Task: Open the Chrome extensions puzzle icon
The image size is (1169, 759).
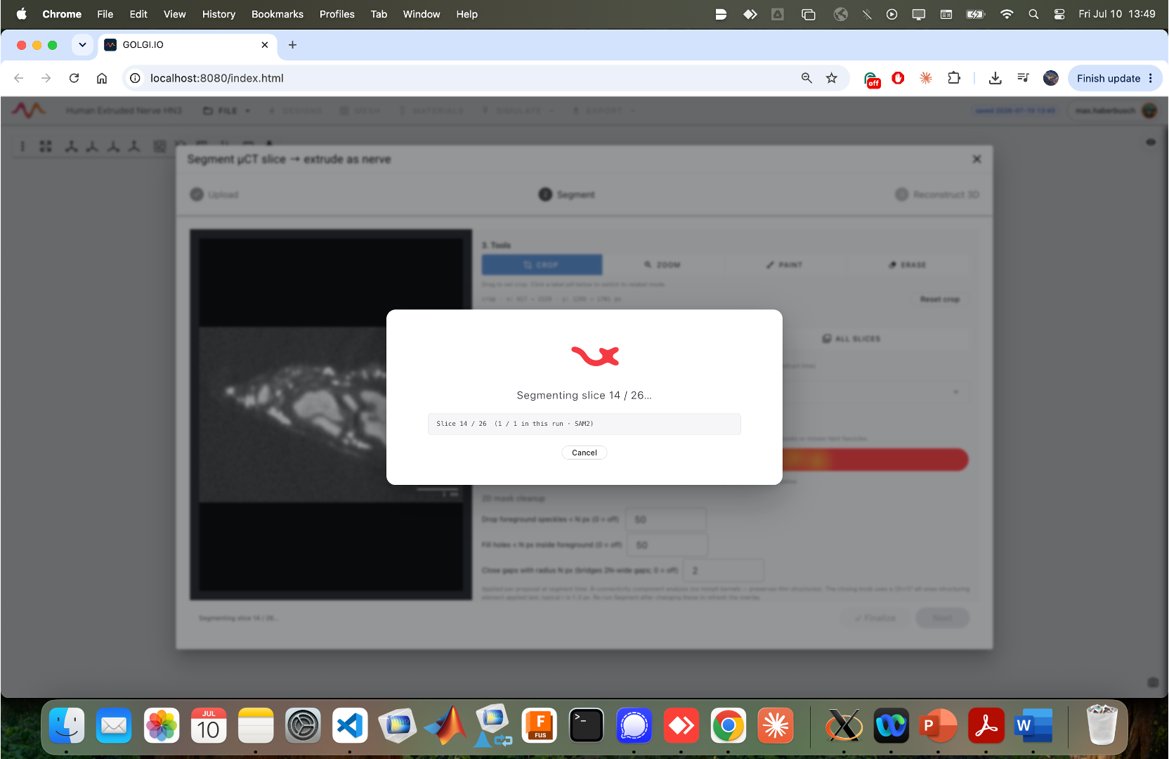Action: coord(954,78)
